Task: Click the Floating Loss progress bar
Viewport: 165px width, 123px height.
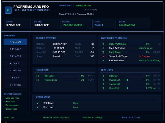Action: click(70, 80)
